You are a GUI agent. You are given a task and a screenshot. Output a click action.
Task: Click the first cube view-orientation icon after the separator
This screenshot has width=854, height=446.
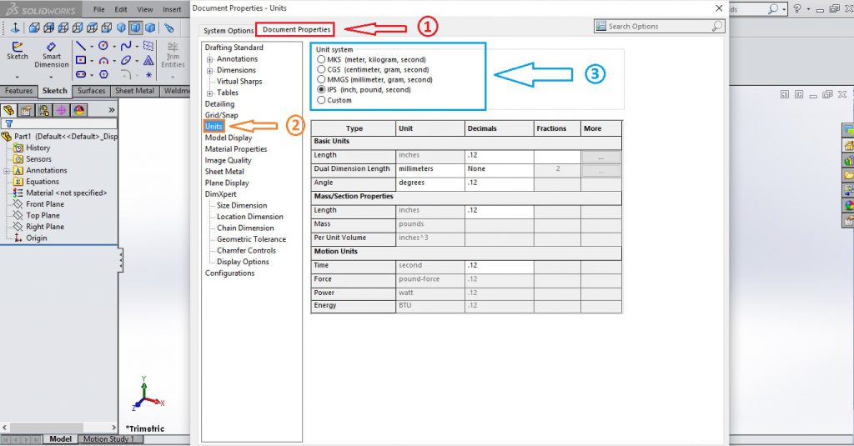point(33,28)
